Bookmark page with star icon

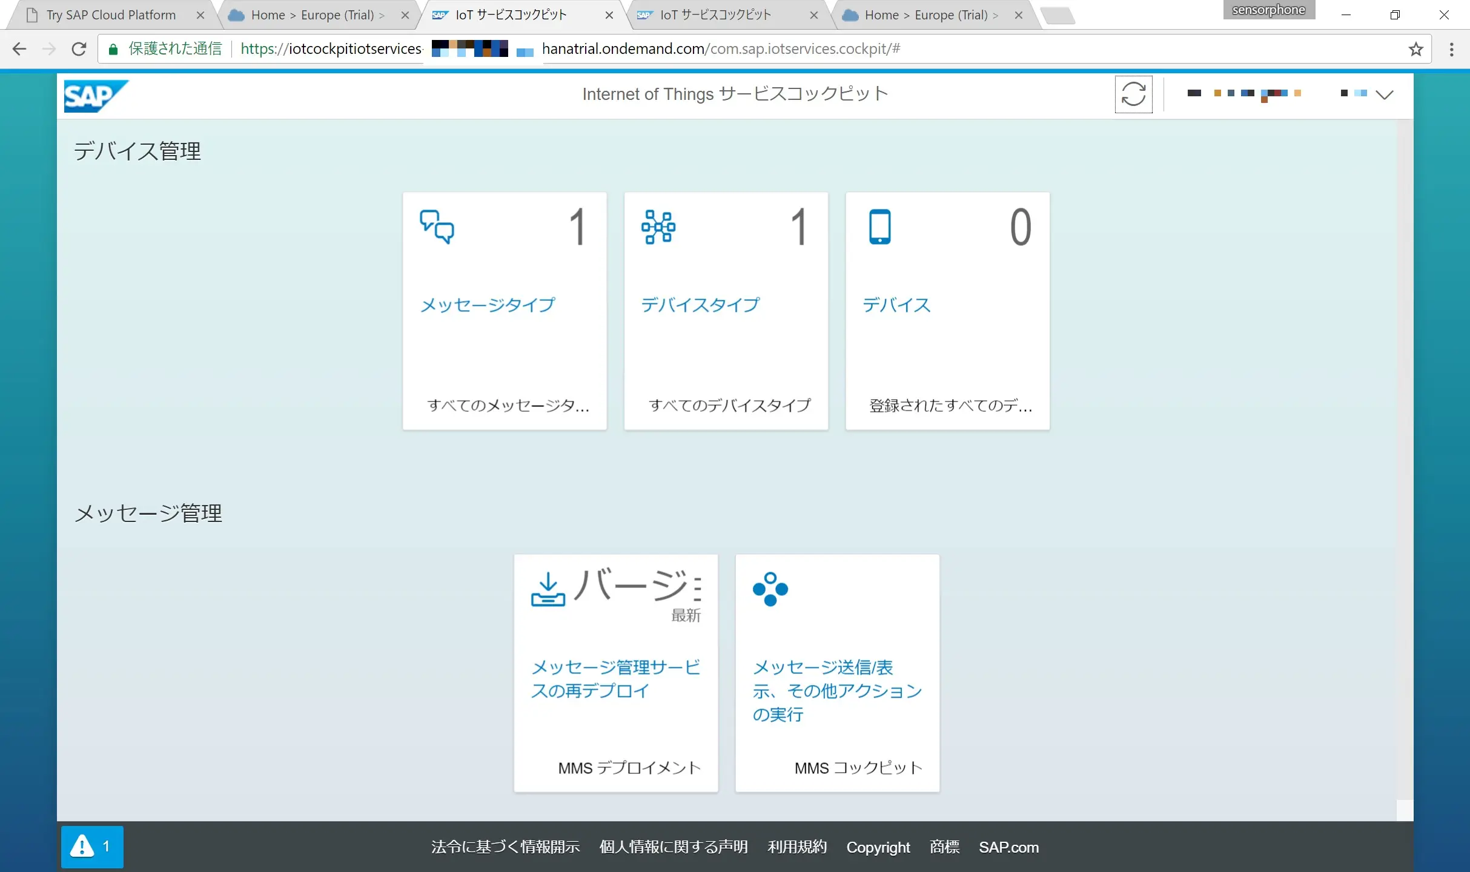tap(1415, 49)
